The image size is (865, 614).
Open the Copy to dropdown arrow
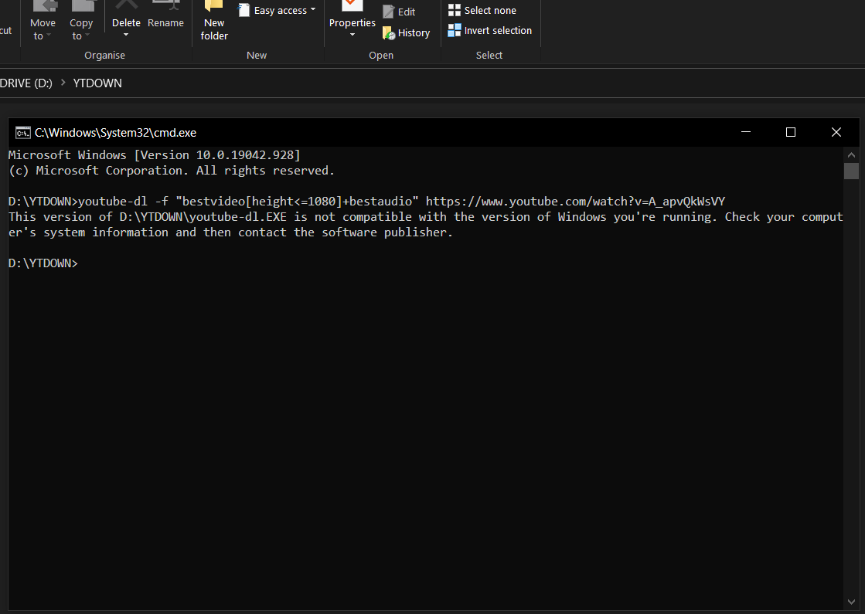pyautogui.click(x=88, y=35)
